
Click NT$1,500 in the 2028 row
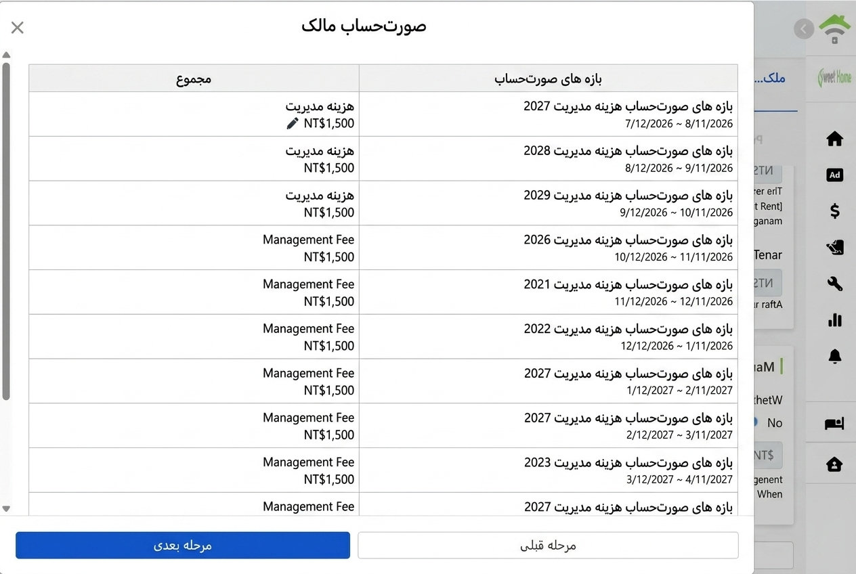(x=329, y=168)
